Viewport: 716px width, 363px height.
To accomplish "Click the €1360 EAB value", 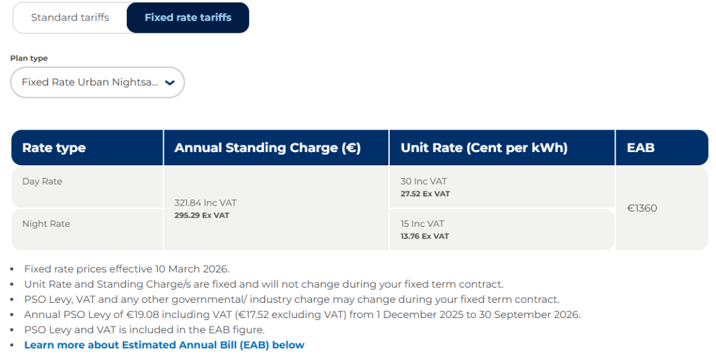I will coord(641,208).
